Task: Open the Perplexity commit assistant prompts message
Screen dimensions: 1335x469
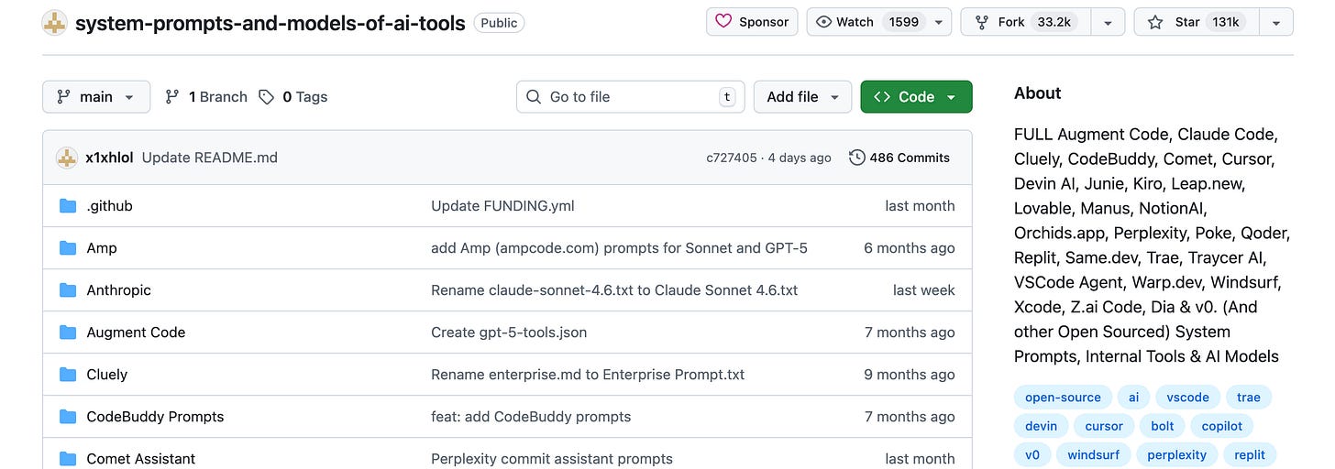Action: point(552,458)
